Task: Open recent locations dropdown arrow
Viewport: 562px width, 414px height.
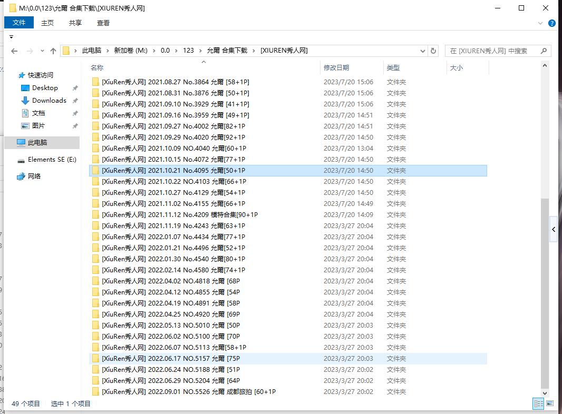Action: [x=42, y=51]
